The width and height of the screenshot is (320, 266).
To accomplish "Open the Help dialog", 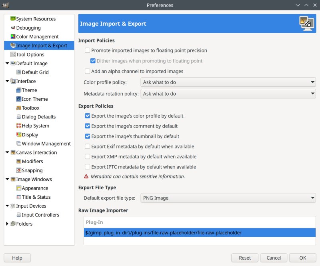I will pyautogui.click(x=17, y=258).
